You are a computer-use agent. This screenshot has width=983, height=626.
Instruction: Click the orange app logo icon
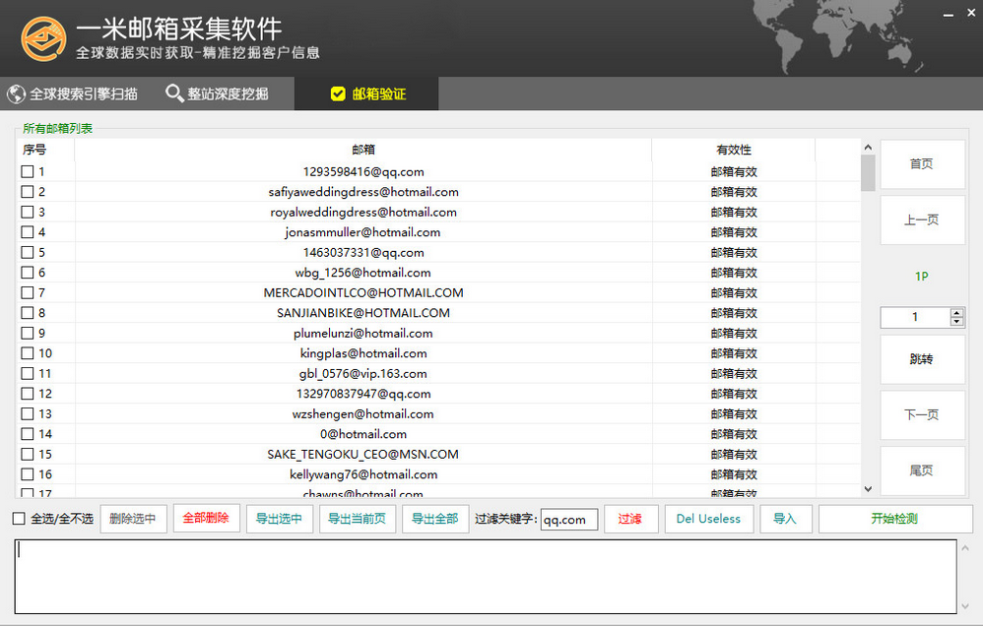click(44, 38)
